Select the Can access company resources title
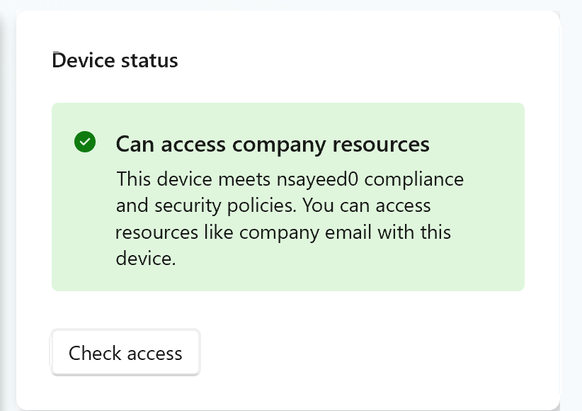This screenshot has width=582, height=411. click(x=273, y=145)
